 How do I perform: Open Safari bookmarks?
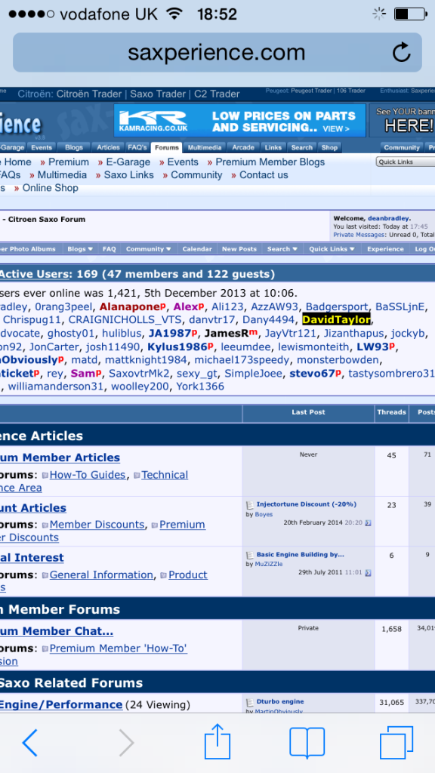click(307, 743)
